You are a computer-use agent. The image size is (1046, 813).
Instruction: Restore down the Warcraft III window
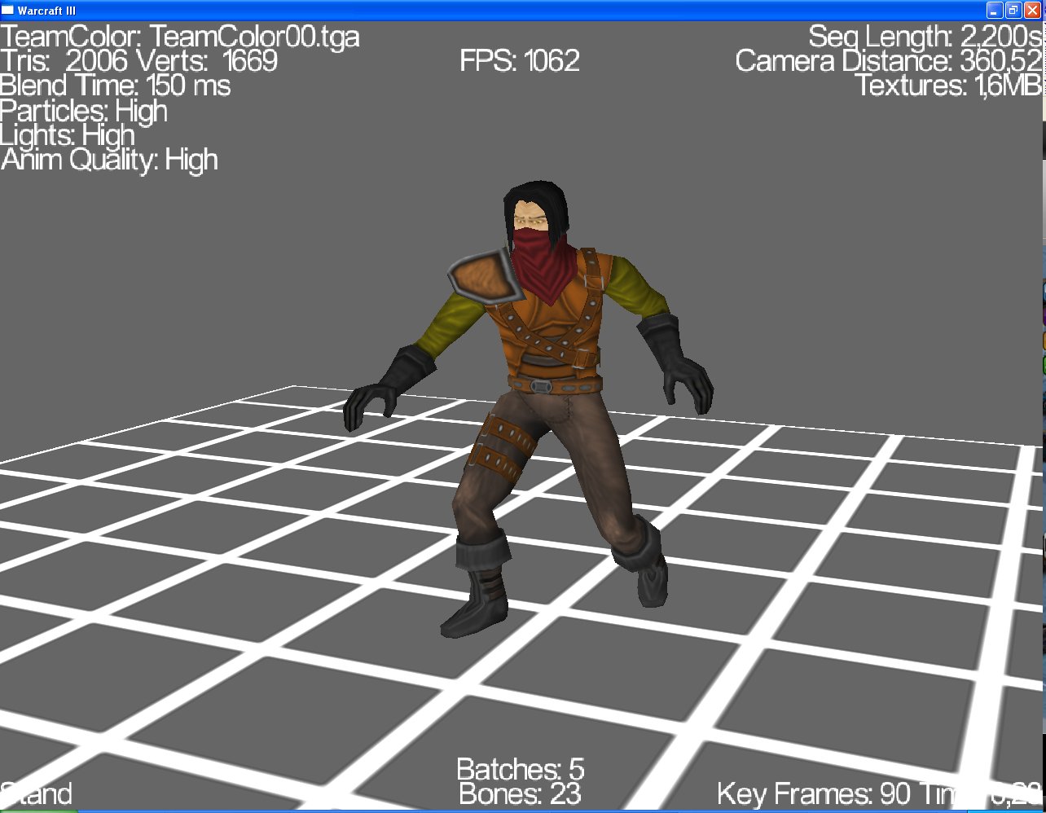tap(1013, 10)
